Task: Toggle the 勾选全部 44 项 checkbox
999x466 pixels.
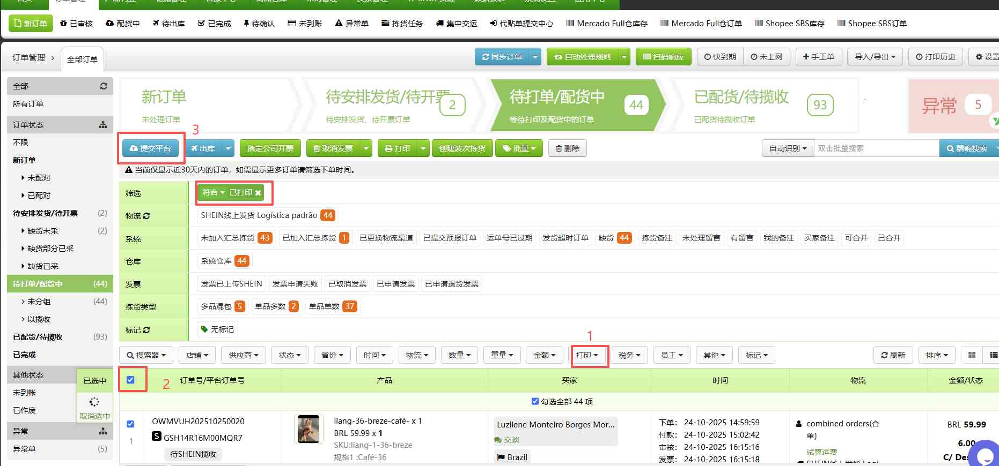Action: pos(535,401)
